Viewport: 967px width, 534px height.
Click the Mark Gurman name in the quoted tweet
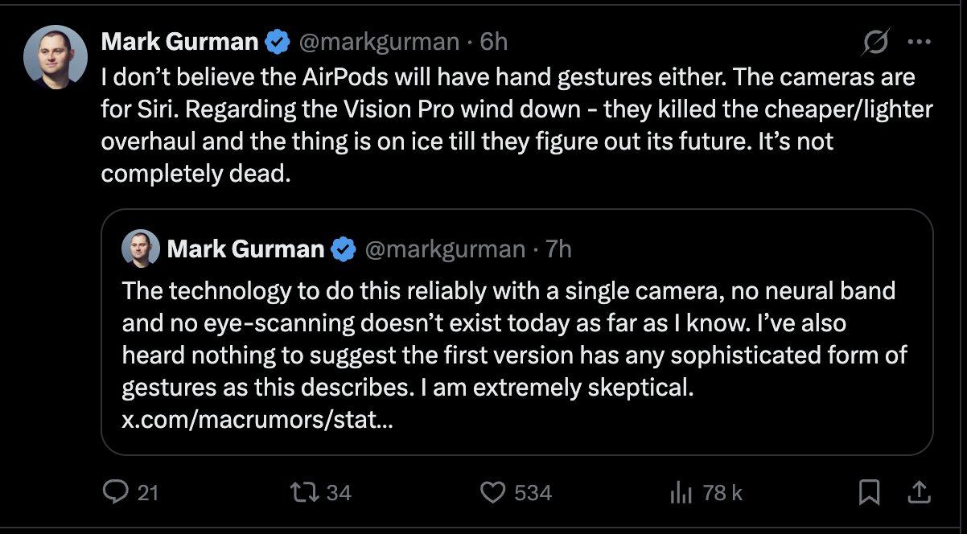tap(245, 249)
